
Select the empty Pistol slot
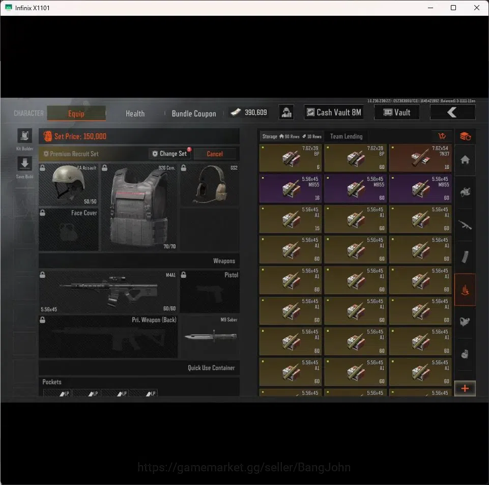tap(210, 292)
